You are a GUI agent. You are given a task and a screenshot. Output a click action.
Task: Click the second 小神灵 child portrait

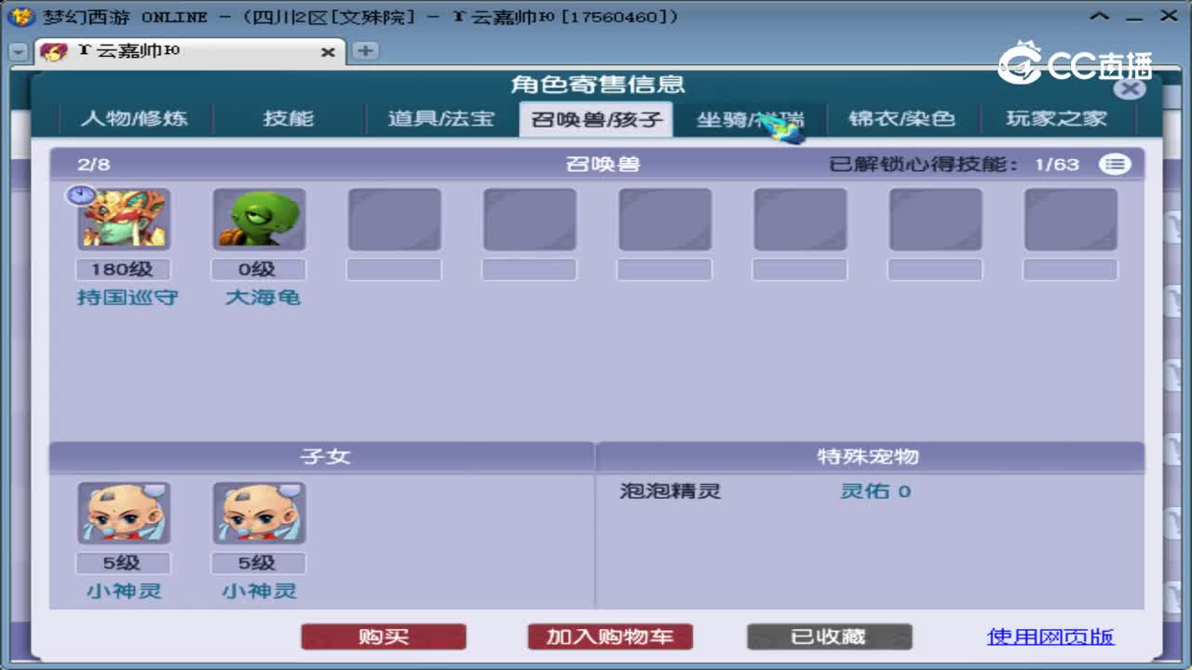click(x=259, y=513)
